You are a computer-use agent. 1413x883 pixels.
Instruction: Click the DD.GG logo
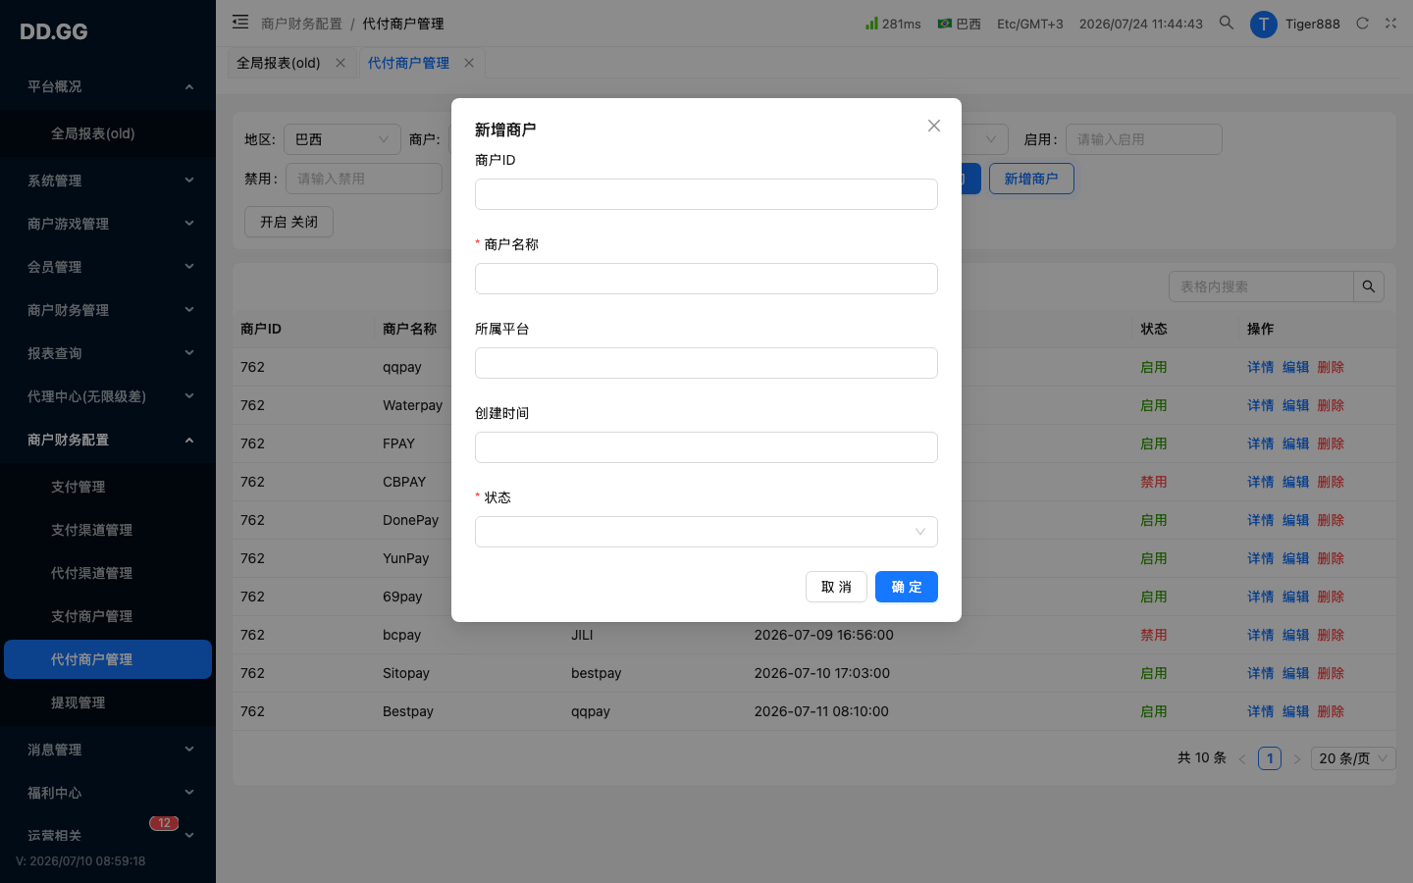pos(54,31)
